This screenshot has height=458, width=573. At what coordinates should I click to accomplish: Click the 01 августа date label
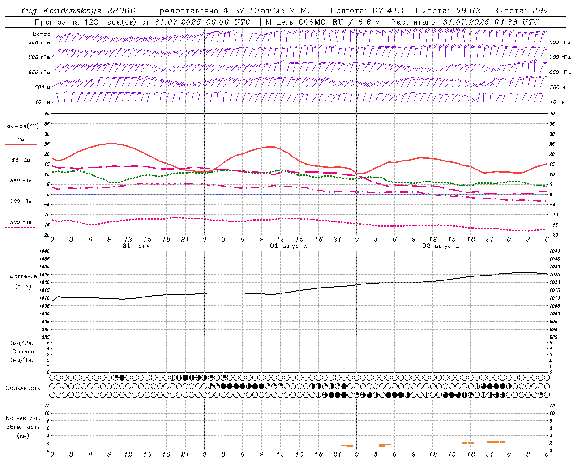click(288, 246)
